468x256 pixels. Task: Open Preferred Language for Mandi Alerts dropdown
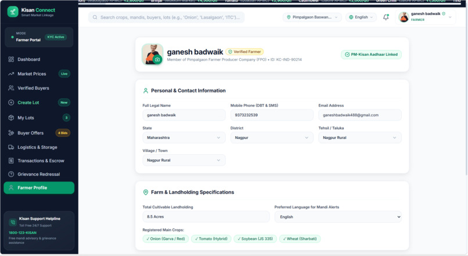338,217
